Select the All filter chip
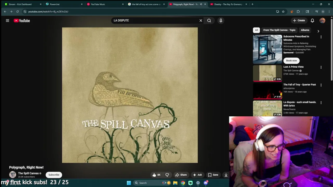 (x=256, y=30)
